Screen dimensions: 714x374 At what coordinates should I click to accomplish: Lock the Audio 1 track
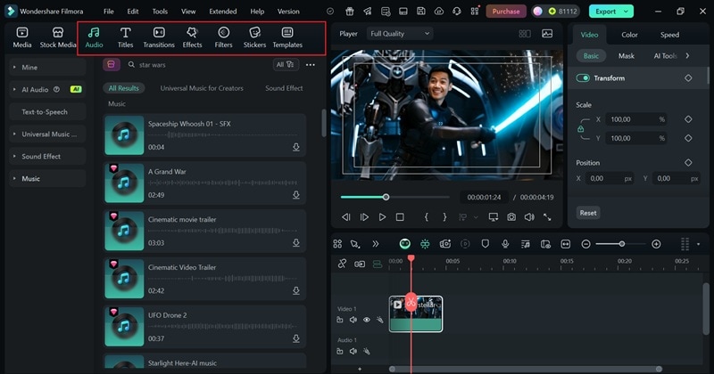pos(340,351)
